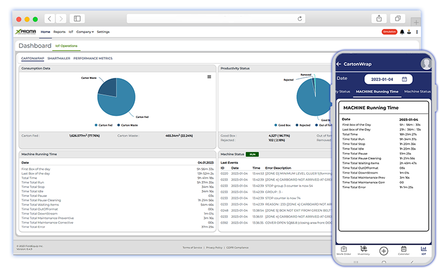Click the 2023-01-04 date field on phone

[388, 79]
